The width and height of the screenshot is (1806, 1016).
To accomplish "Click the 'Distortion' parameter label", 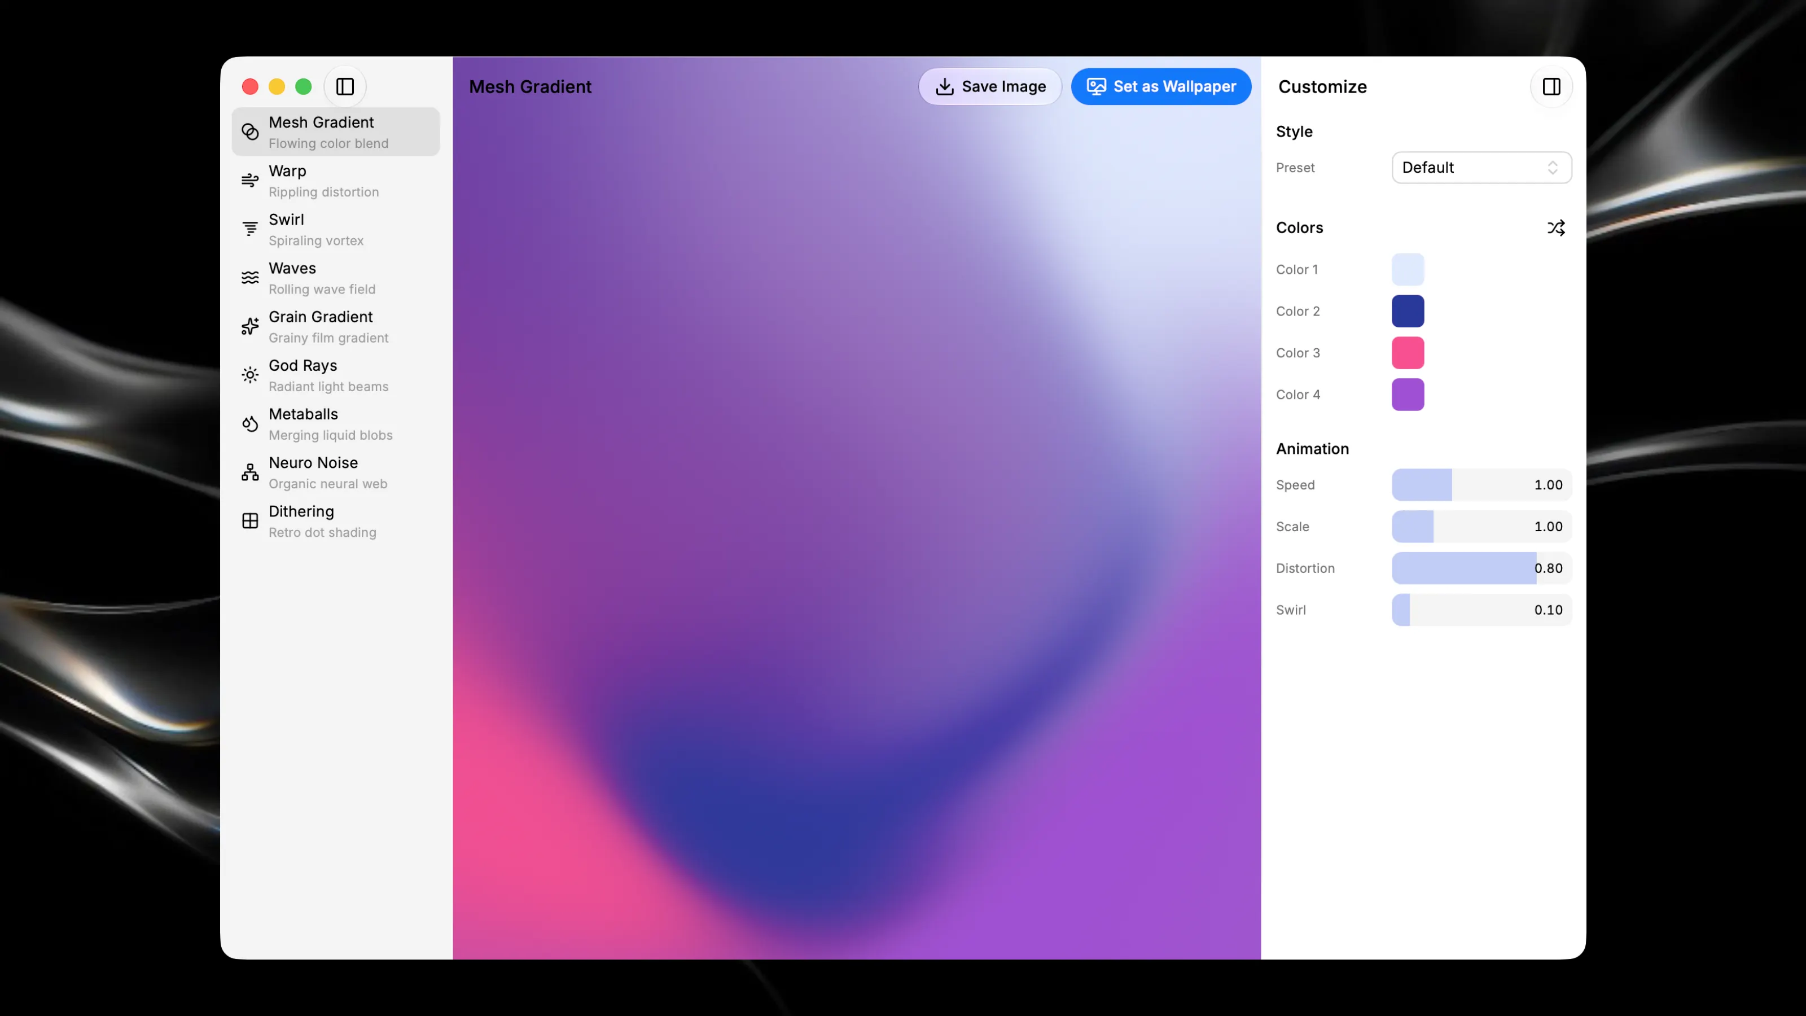I will point(1305,568).
